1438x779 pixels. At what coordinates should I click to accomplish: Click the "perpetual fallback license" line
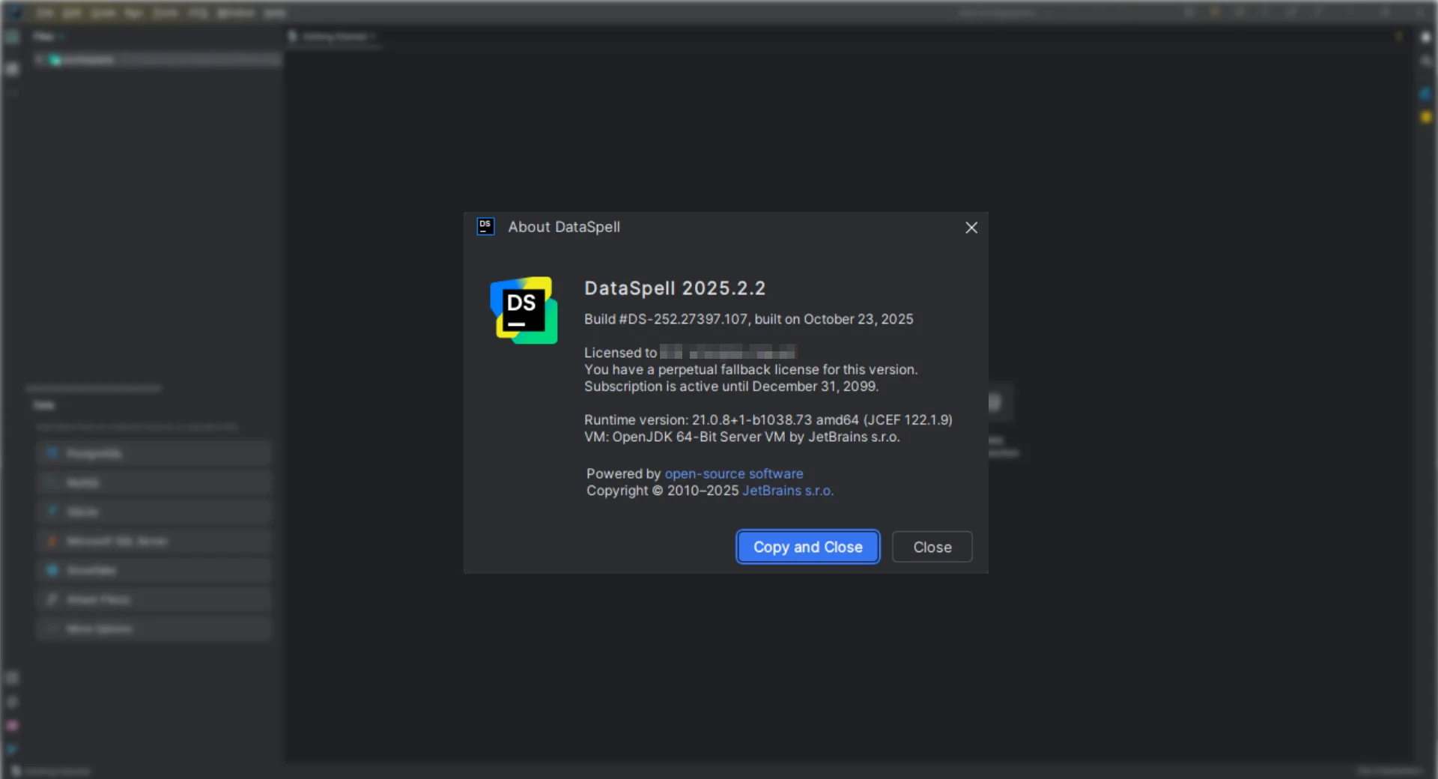pyautogui.click(x=751, y=369)
